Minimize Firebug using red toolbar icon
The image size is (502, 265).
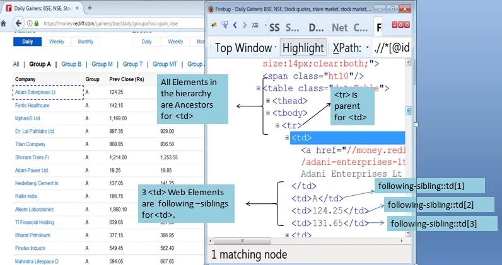(394, 25)
